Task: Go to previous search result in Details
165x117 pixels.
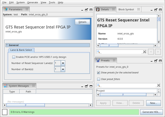Action: 151,52
